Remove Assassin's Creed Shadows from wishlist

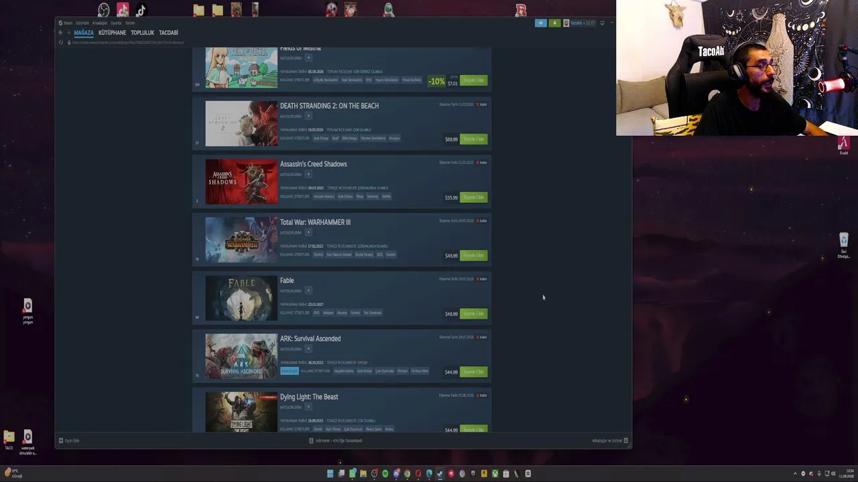481,163
